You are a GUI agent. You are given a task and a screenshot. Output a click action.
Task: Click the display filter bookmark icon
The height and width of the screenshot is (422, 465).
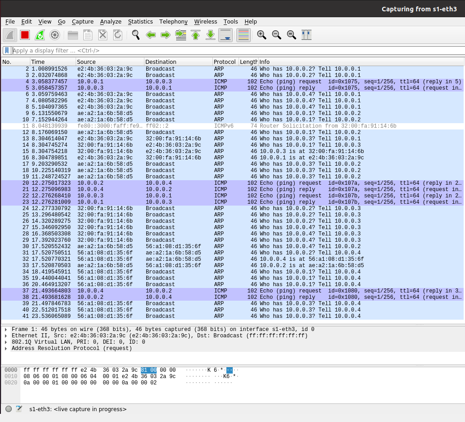click(7, 50)
